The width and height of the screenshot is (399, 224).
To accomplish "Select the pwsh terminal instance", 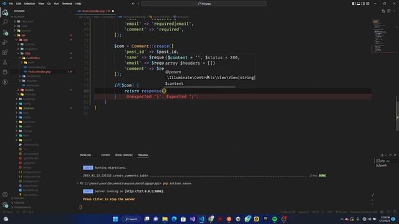I will 382,166.
